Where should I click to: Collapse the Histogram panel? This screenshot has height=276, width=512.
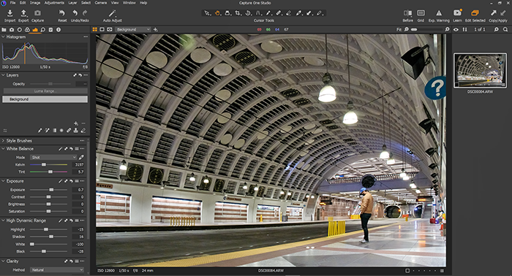pos(3,37)
